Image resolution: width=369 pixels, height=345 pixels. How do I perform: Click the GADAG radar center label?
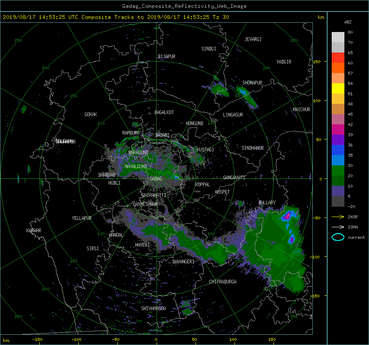coord(156,179)
